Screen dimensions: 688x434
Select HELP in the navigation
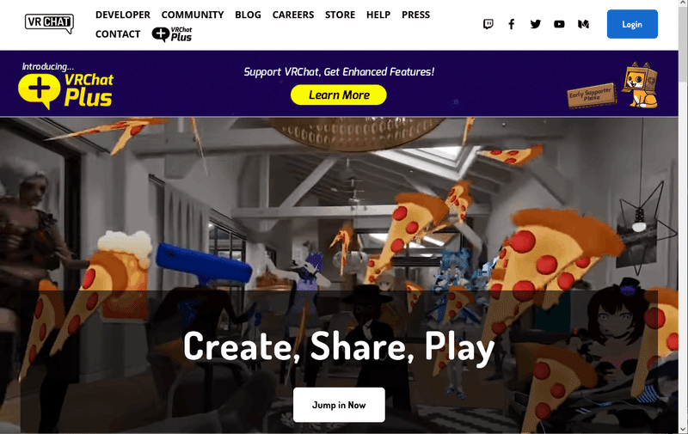(378, 15)
